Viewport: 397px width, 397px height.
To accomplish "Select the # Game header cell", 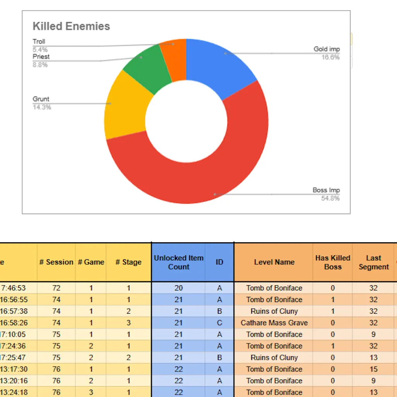I will click(91, 262).
